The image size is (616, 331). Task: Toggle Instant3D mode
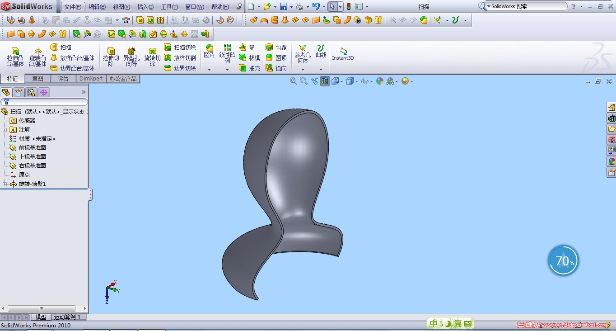click(x=343, y=54)
